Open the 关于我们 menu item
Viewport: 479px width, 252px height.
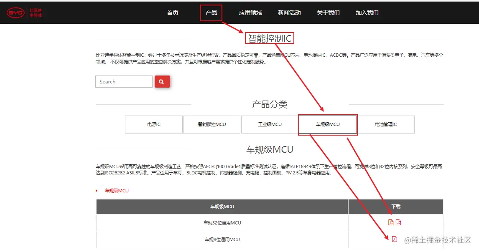328,13
